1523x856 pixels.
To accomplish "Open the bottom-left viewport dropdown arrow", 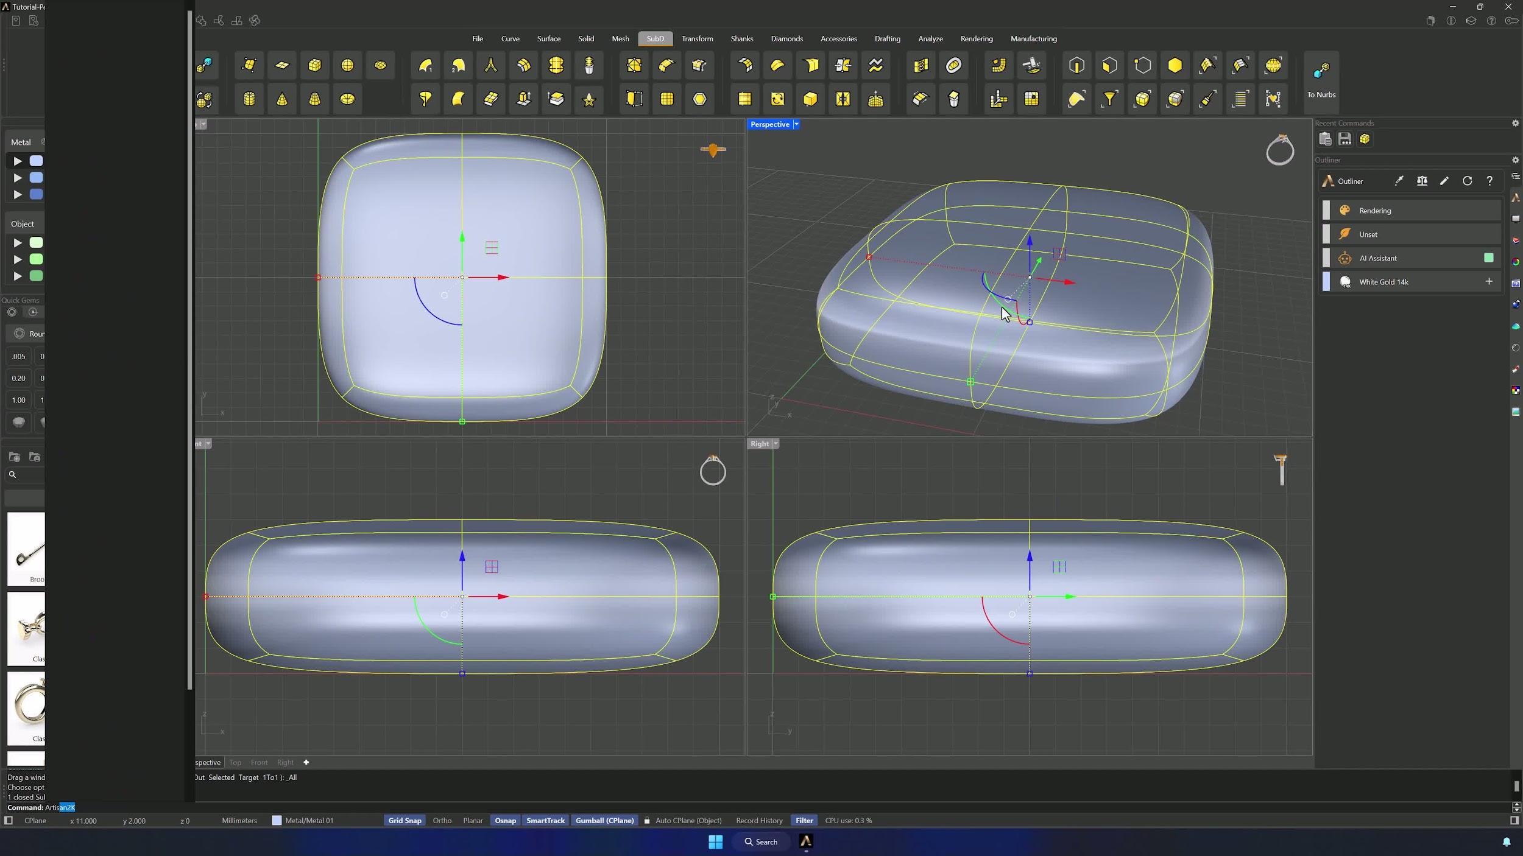I will (x=208, y=444).
